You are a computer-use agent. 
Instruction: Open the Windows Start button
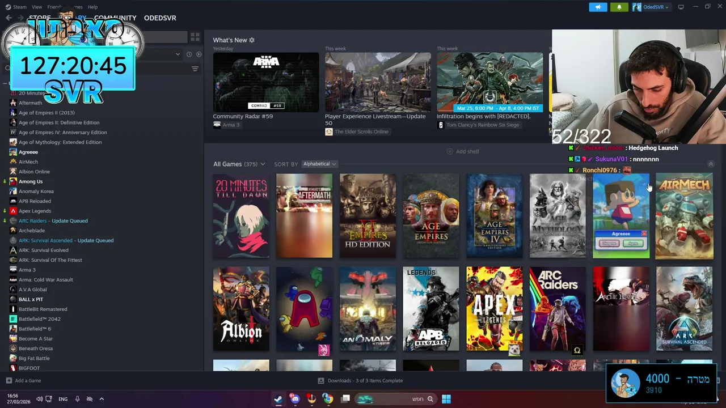[446, 399]
